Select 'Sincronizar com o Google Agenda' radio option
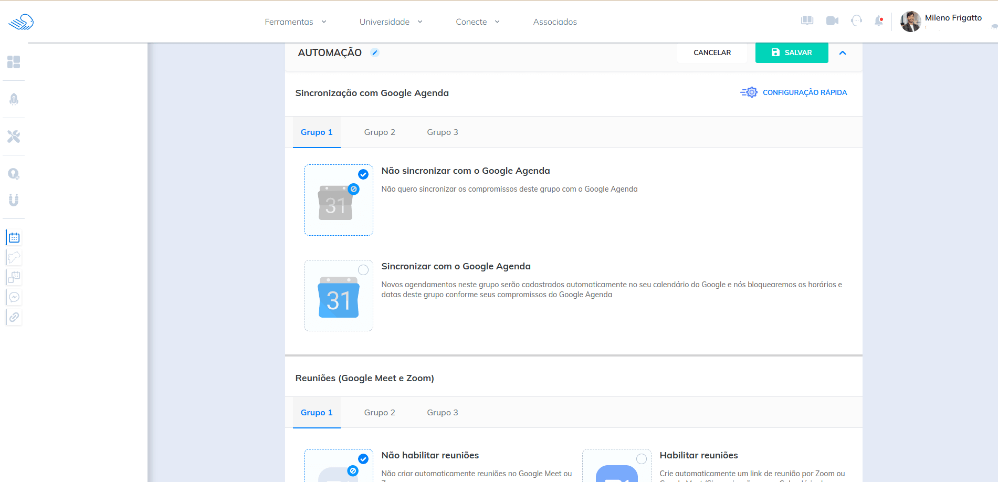This screenshot has height=482, width=998. click(x=363, y=270)
